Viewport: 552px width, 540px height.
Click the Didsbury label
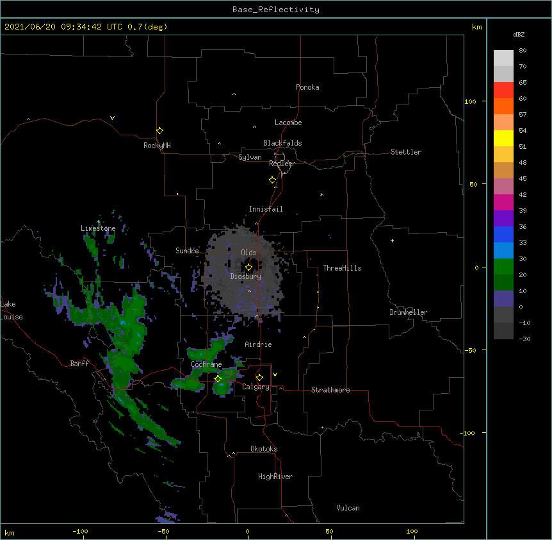pyautogui.click(x=246, y=276)
